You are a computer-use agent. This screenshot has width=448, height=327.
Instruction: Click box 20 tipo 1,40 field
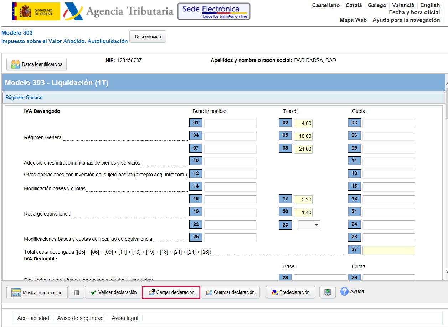303,212
